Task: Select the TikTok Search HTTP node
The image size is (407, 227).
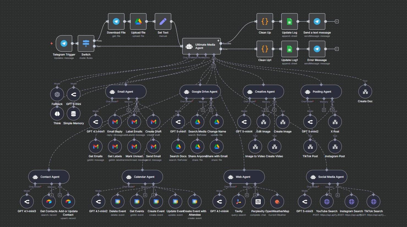Action: click(373, 201)
